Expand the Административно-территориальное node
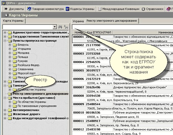 point(5,32)
